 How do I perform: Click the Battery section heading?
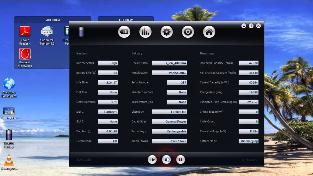click(x=137, y=53)
